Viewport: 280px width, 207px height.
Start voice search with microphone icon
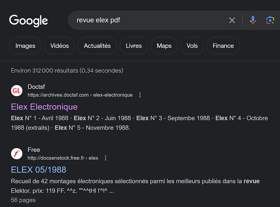coord(253,20)
